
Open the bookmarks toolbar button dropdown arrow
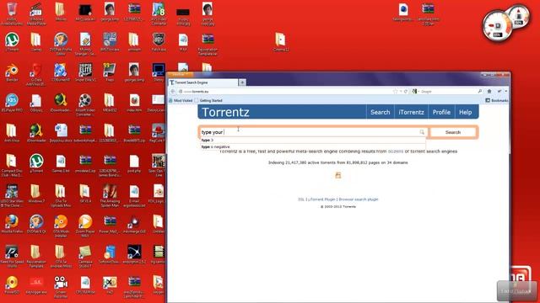coord(505,92)
